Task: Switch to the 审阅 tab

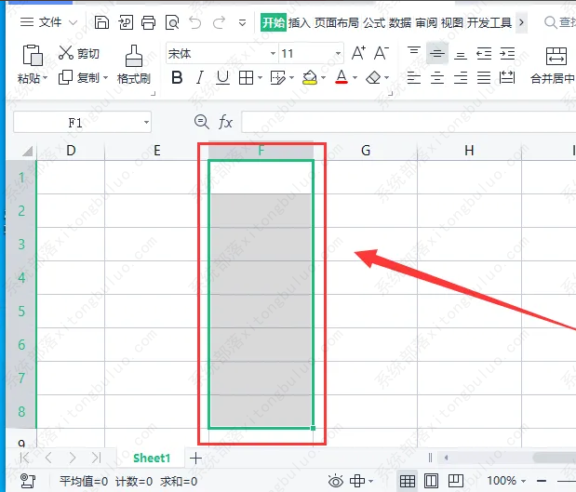Action: coord(426,22)
